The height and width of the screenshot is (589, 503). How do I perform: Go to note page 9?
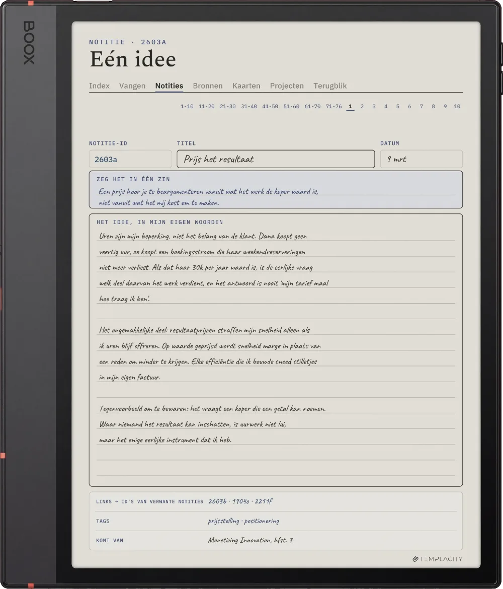coord(445,106)
